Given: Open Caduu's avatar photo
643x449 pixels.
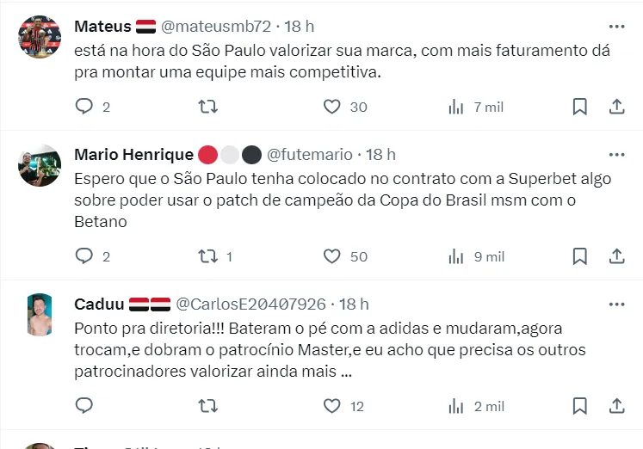Looking at the screenshot, I should (40, 314).
